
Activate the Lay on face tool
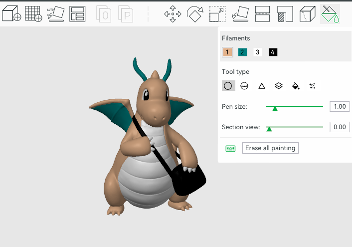point(240,14)
